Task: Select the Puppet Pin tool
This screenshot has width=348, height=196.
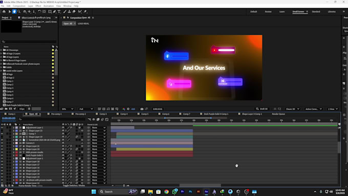Action: (x=85, y=12)
